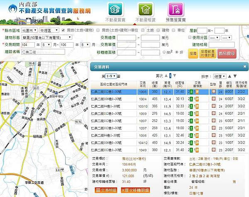
Task: Open the 預售屋買賣 section icon
Action: (176, 10)
